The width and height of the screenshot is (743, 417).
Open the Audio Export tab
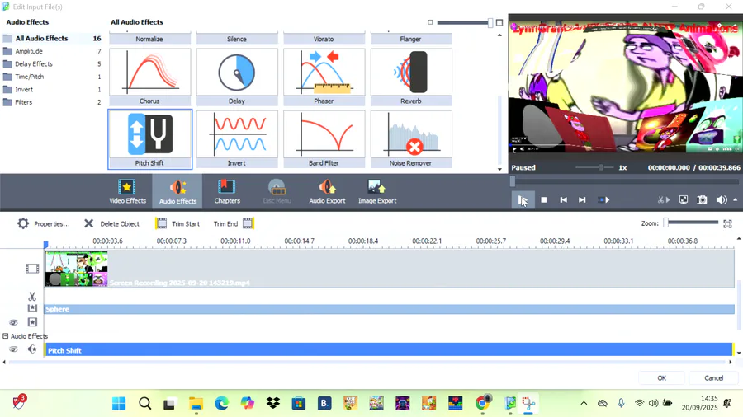(327, 191)
